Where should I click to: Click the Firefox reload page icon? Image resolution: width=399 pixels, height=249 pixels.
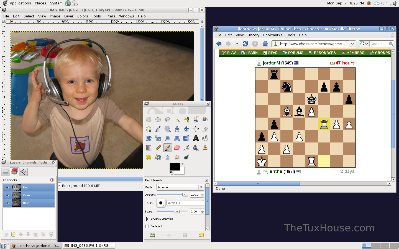245,44
